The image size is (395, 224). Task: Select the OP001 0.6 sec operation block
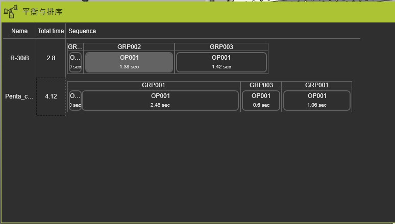coord(261,100)
